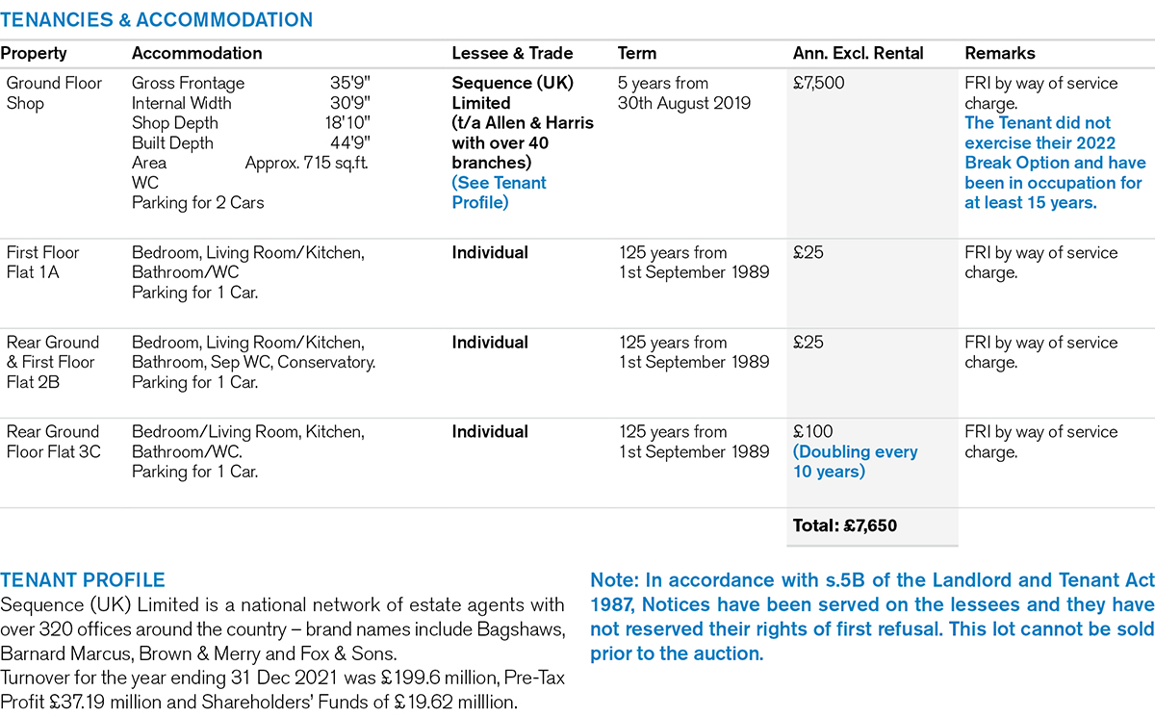Select the Ann. Excl. Rental column header

858,54
